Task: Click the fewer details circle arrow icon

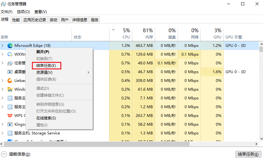Action: point(4,154)
